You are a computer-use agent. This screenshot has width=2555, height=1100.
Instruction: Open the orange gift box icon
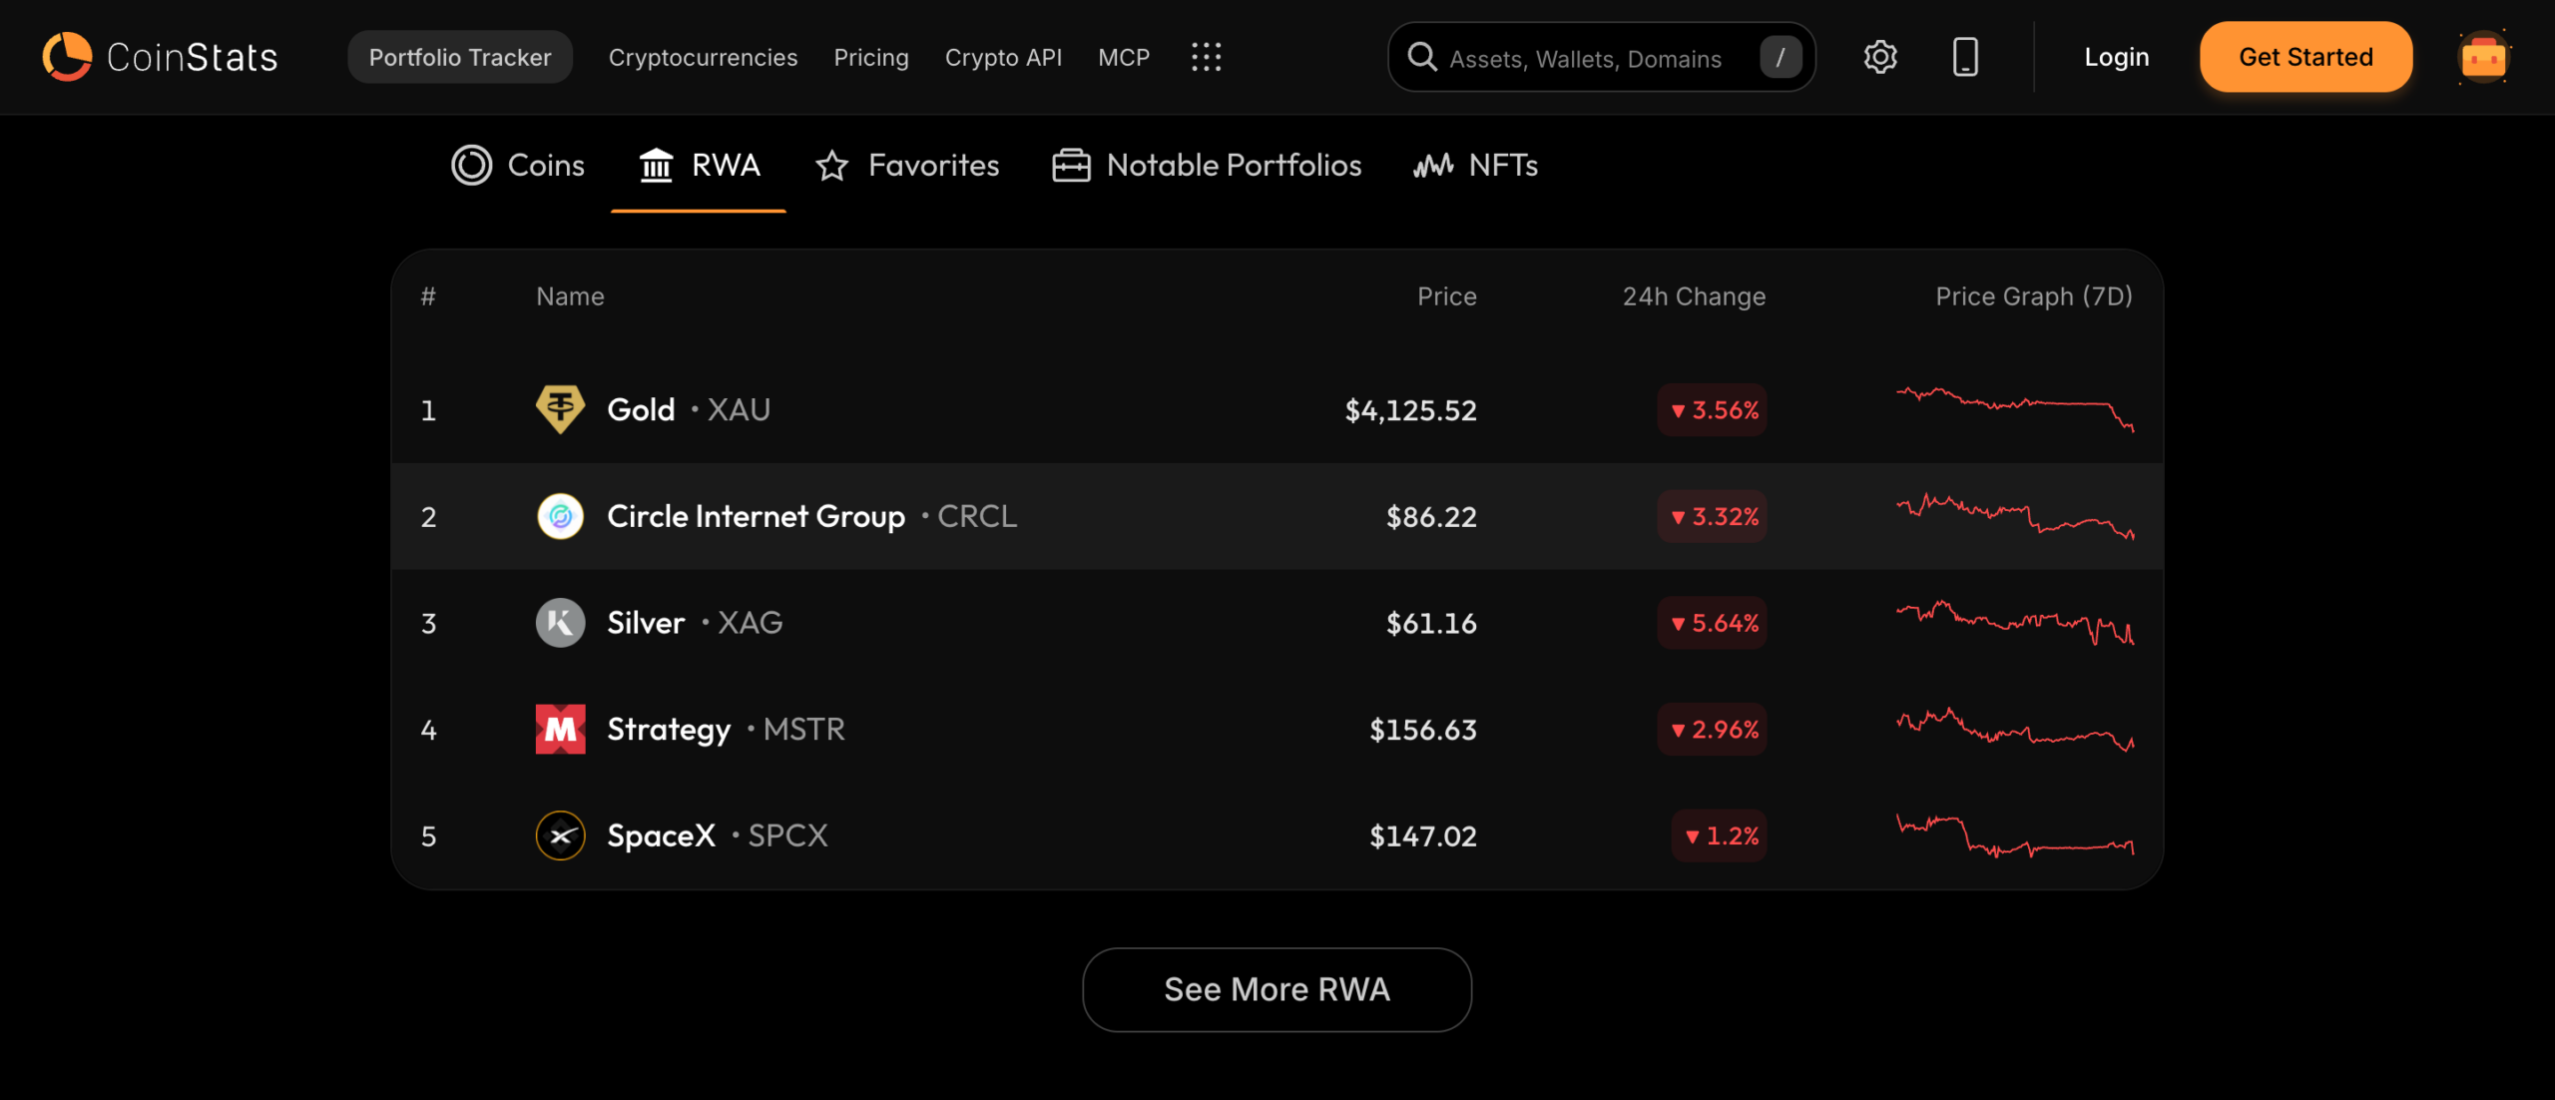click(2483, 57)
